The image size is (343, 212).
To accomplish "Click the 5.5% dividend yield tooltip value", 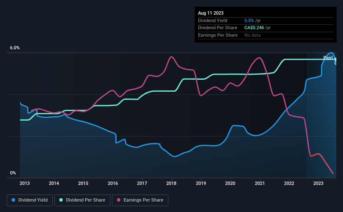I will [x=249, y=20].
